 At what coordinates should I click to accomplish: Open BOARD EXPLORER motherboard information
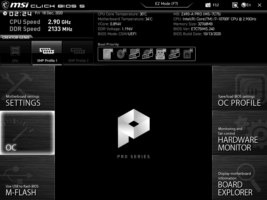tap(240, 178)
